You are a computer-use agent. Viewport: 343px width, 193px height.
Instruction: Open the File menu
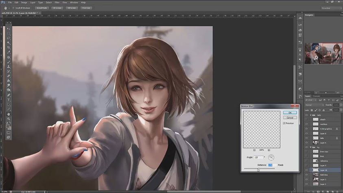(x=10, y=2)
